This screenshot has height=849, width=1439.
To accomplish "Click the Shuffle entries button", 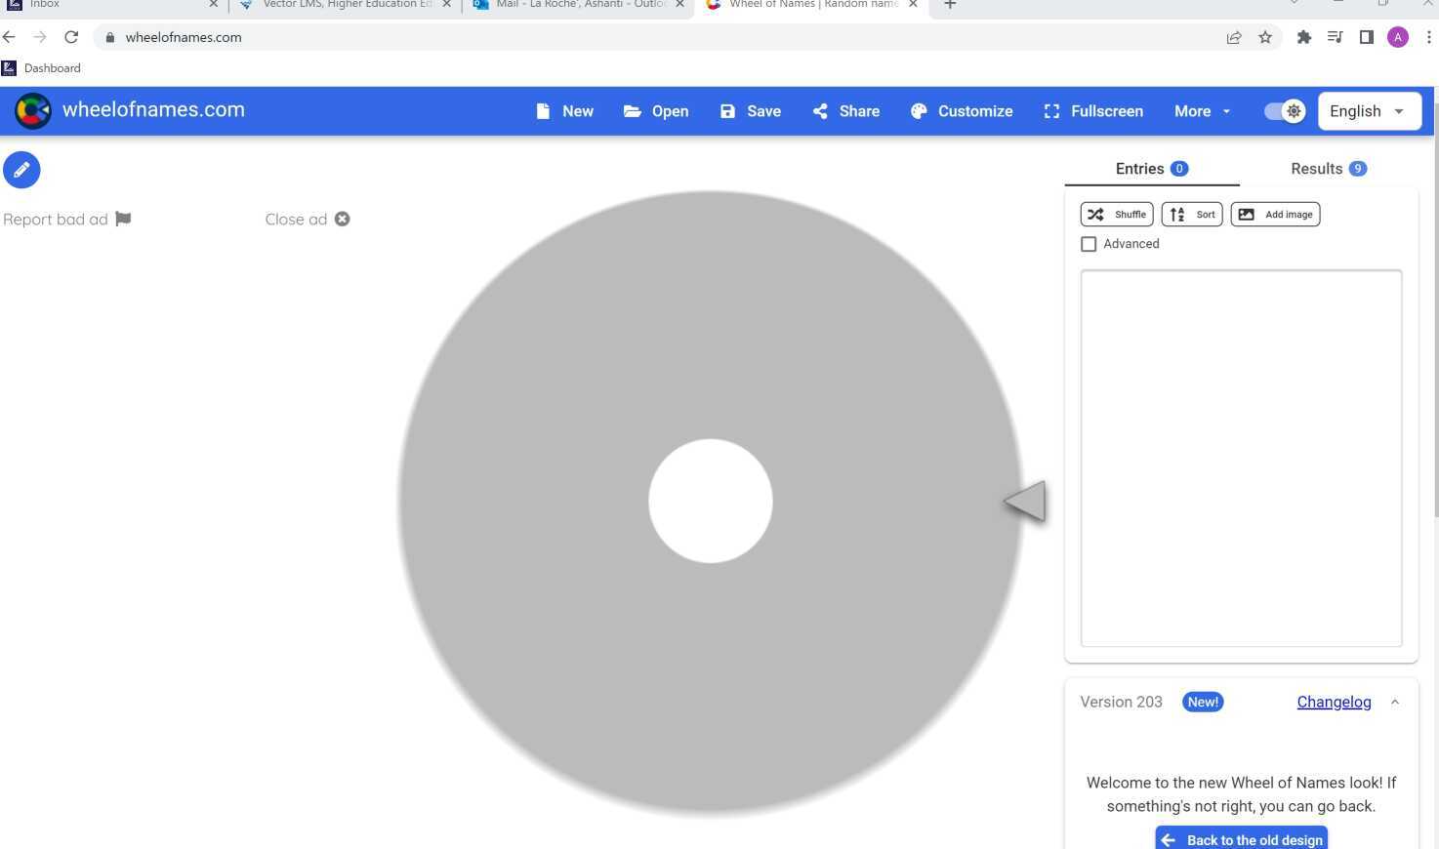I will point(1117,215).
